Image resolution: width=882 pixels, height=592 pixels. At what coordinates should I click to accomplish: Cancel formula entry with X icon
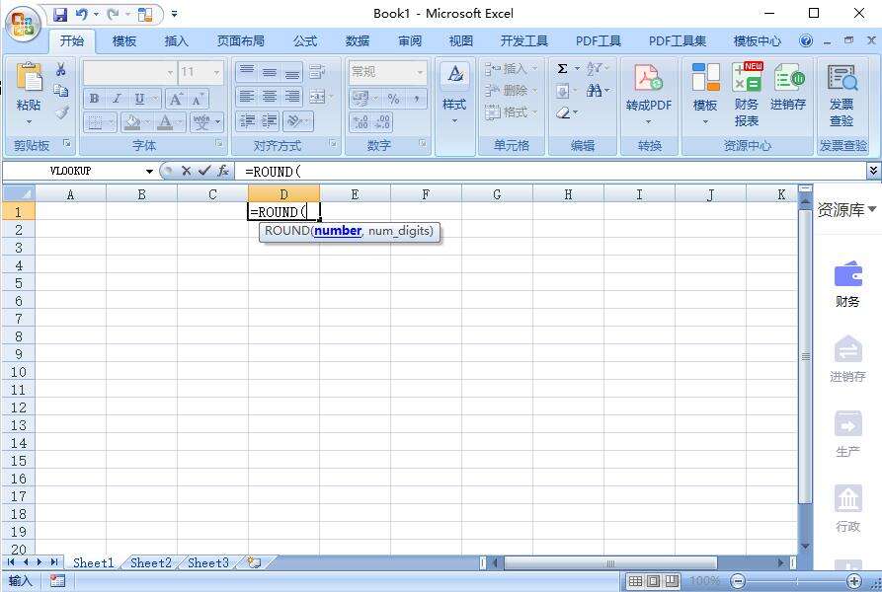187,171
